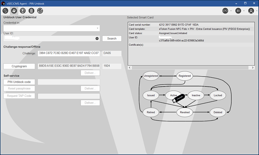Click the Revoked state node
The image size is (259, 155).
(185, 112)
